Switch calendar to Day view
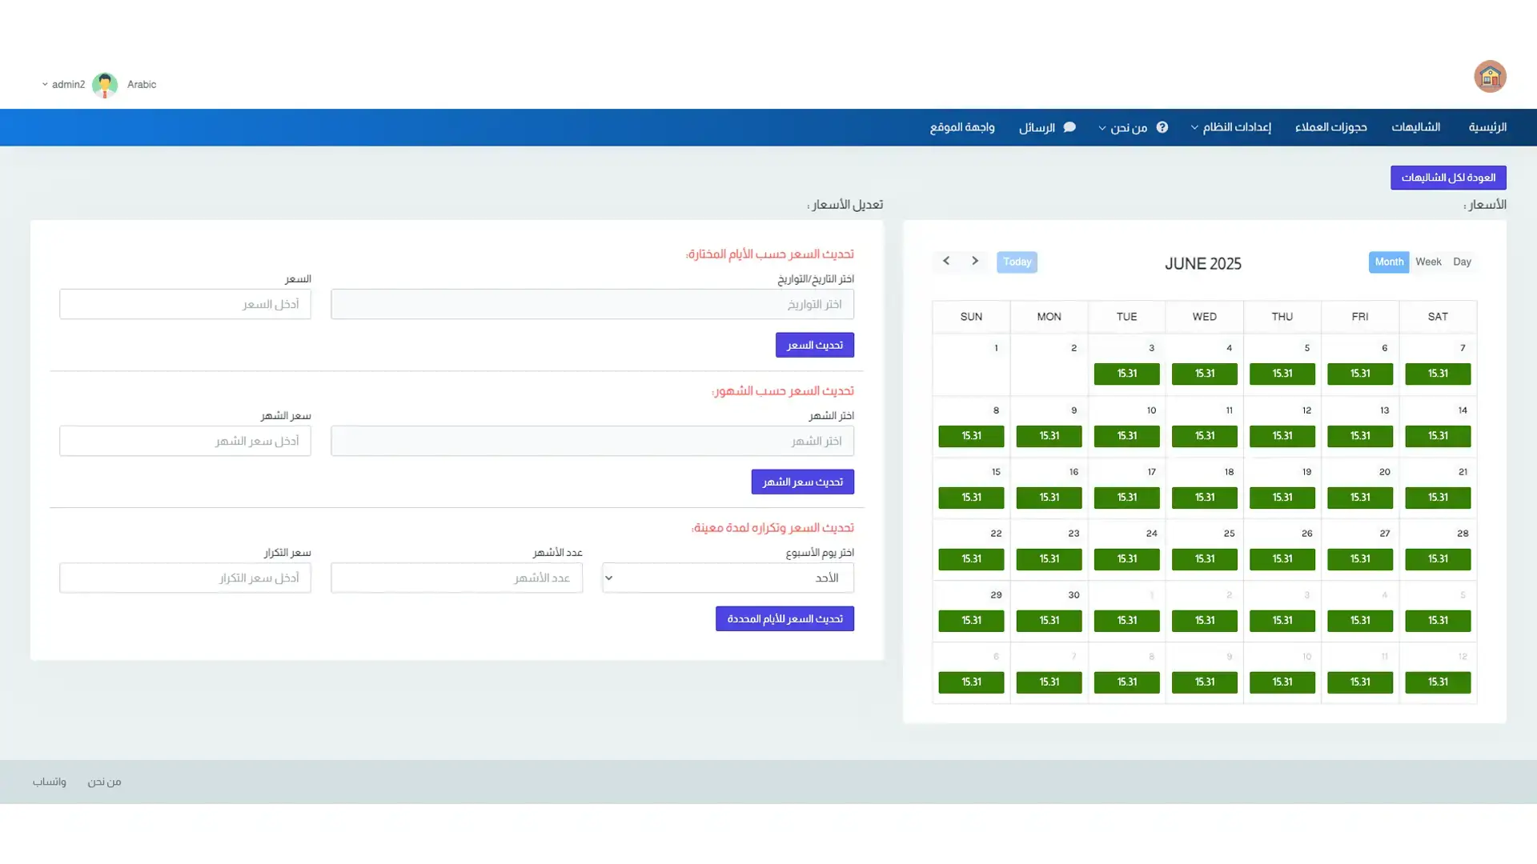The image size is (1537, 864). click(1462, 262)
